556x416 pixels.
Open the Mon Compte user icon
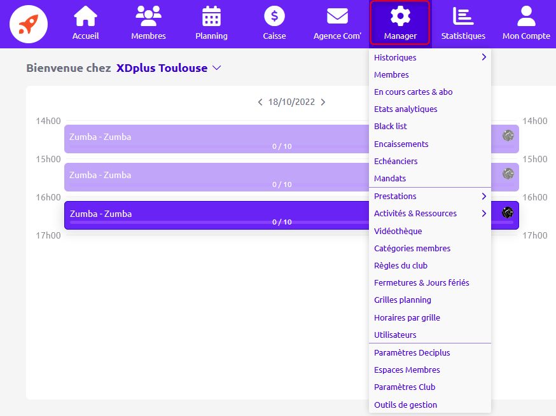tap(526, 17)
